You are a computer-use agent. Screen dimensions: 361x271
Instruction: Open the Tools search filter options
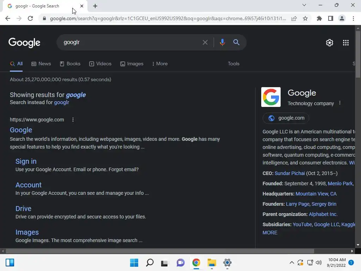click(x=233, y=64)
